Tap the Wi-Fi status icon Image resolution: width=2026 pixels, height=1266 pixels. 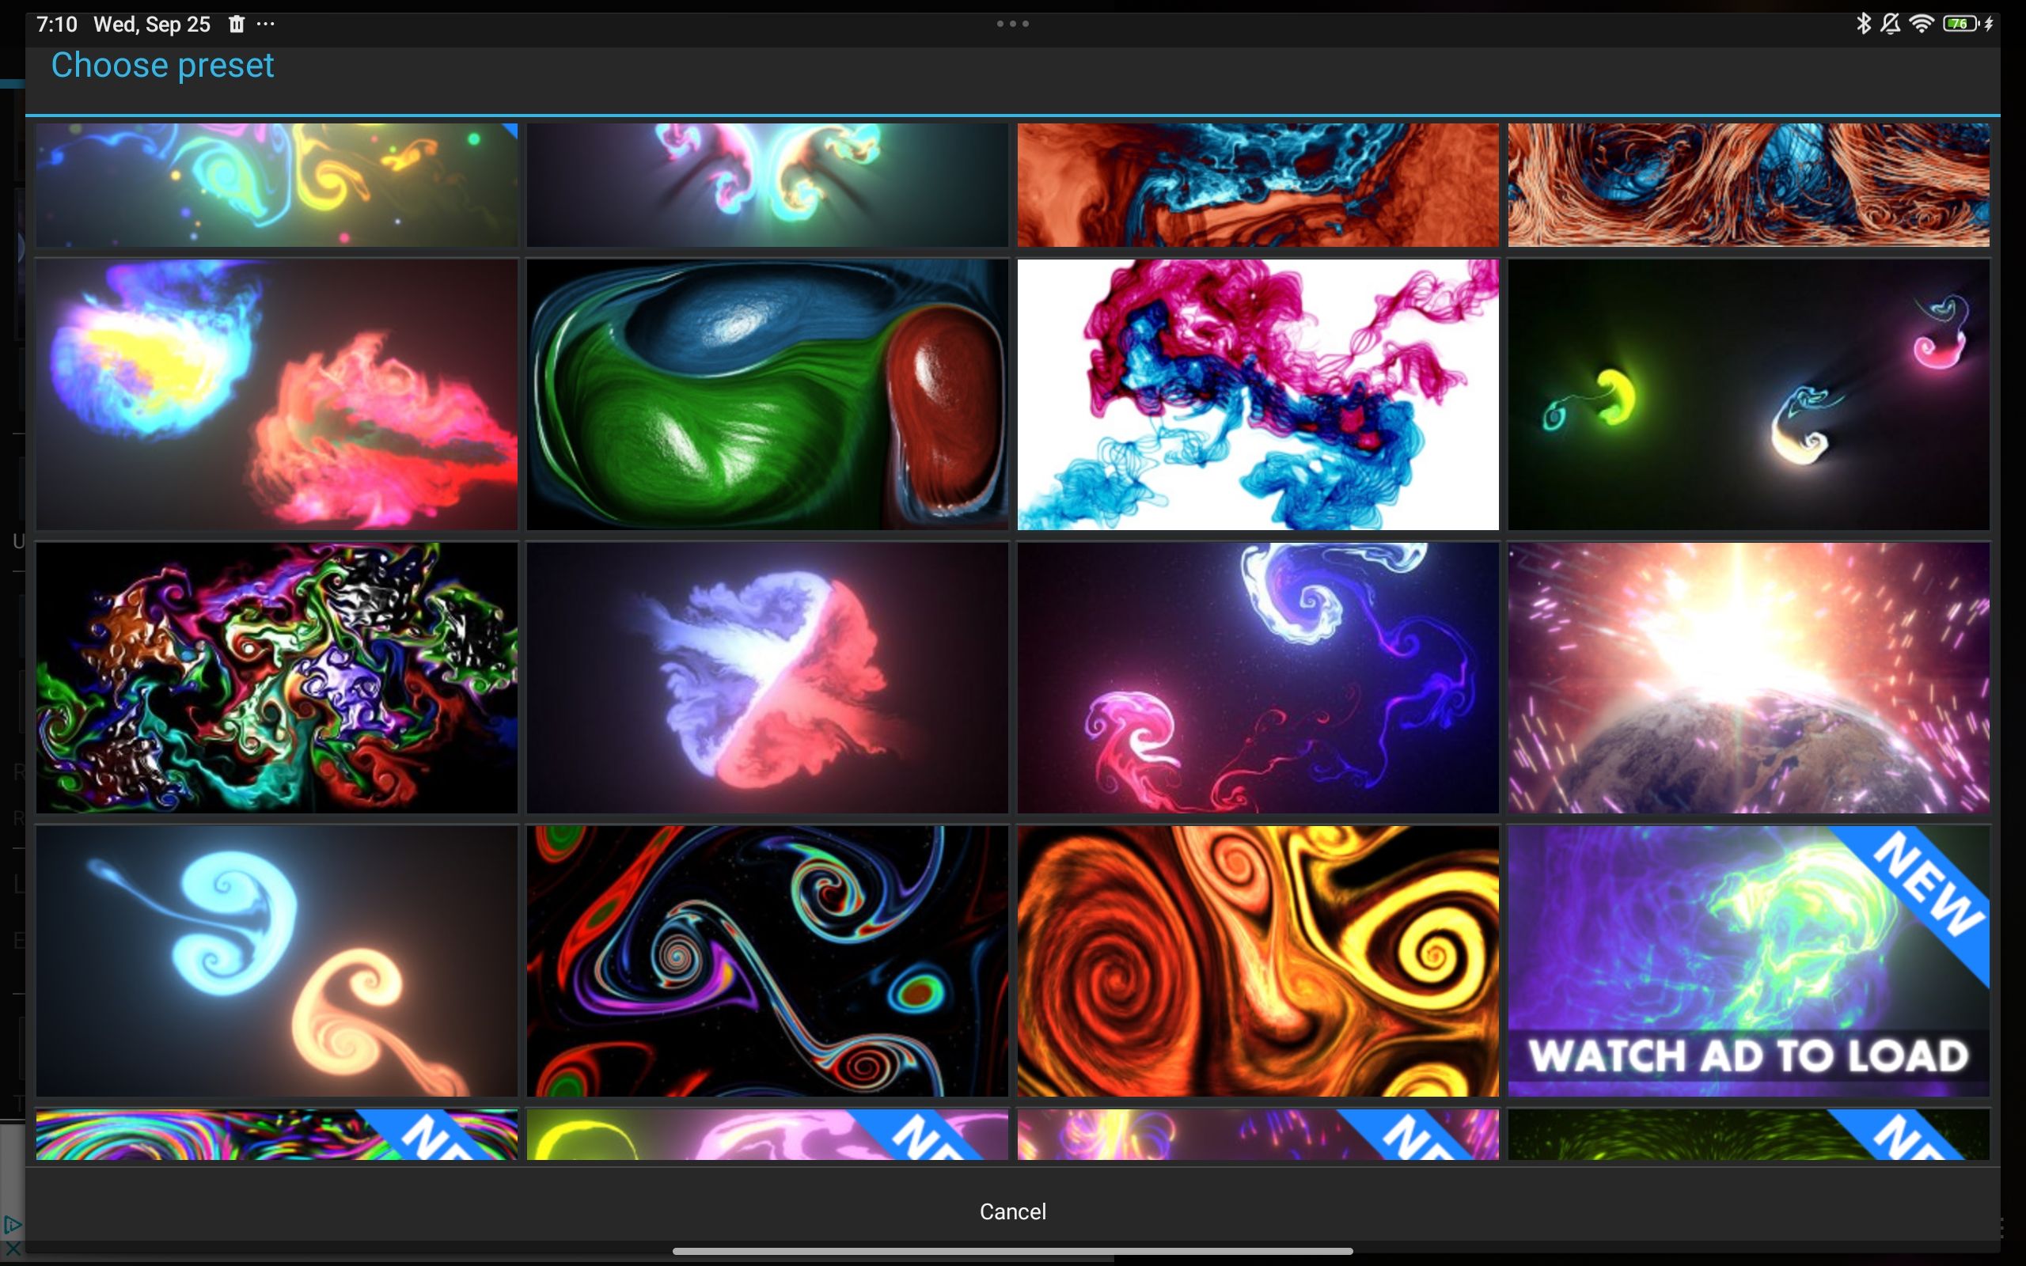click(1921, 24)
